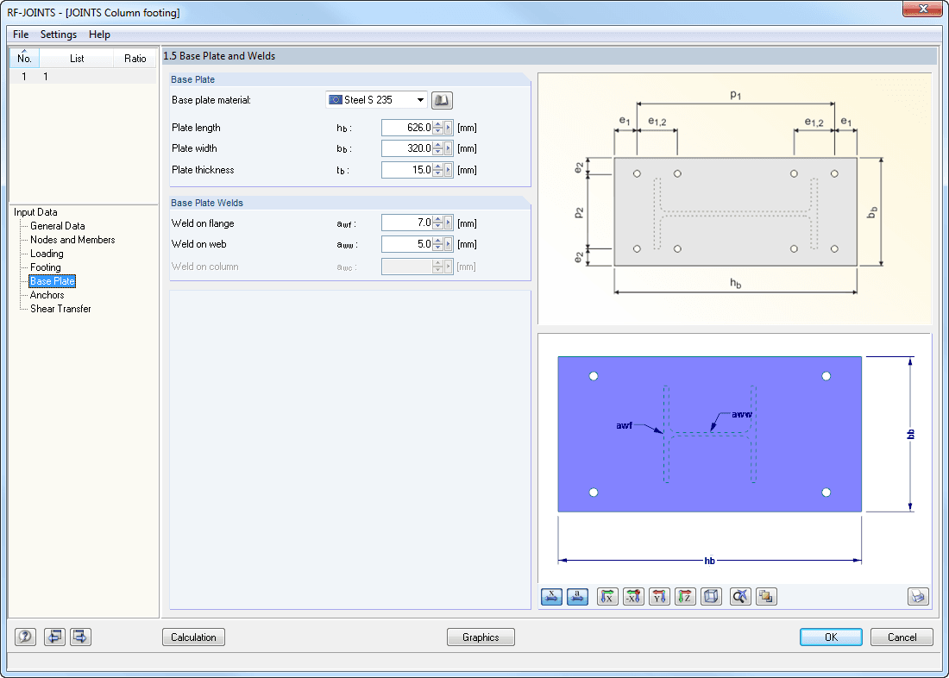This screenshot has width=949, height=678.
Task: Click the Plate length input field
Action: coord(407,128)
